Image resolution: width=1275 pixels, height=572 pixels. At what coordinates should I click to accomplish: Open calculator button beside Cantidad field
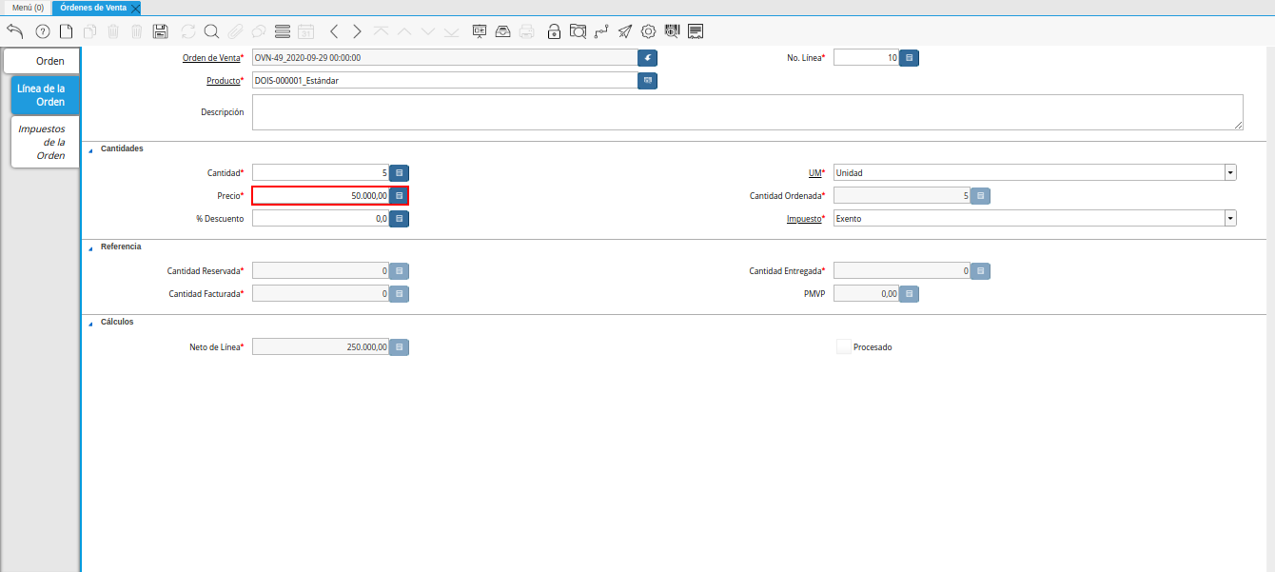pyautogui.click(x=399, y=173)
